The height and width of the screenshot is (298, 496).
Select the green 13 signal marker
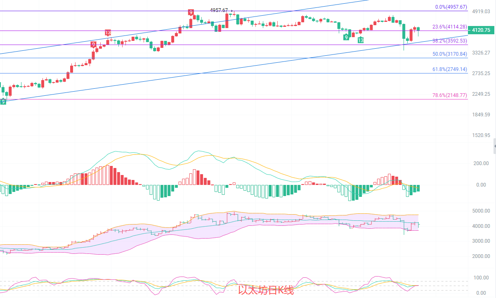(361, 40)
